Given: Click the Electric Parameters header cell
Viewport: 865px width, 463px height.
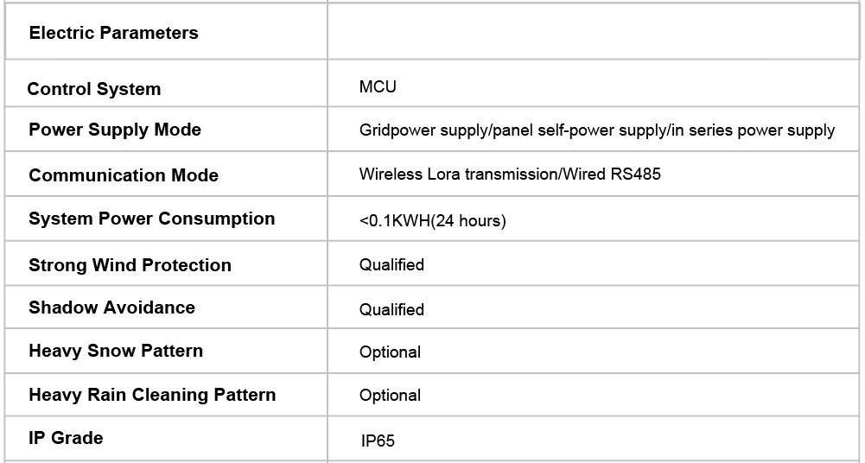Looking at the screenshot, I should 113,34.
